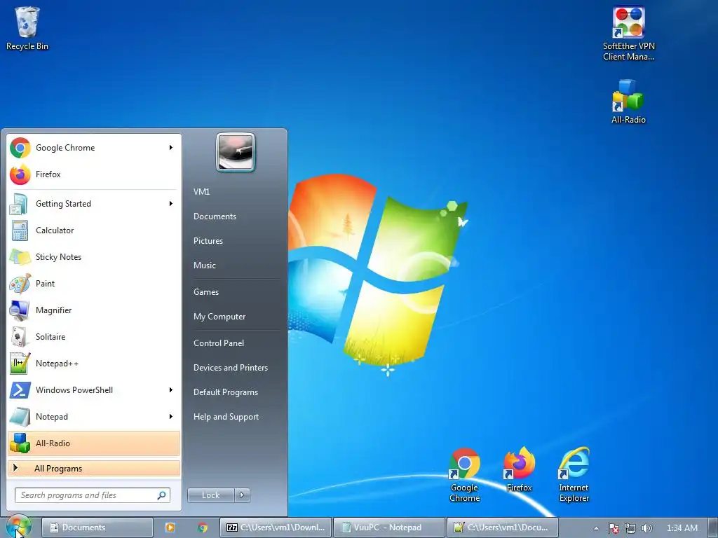Click the Action Center flag tray icon

(613, 528)
